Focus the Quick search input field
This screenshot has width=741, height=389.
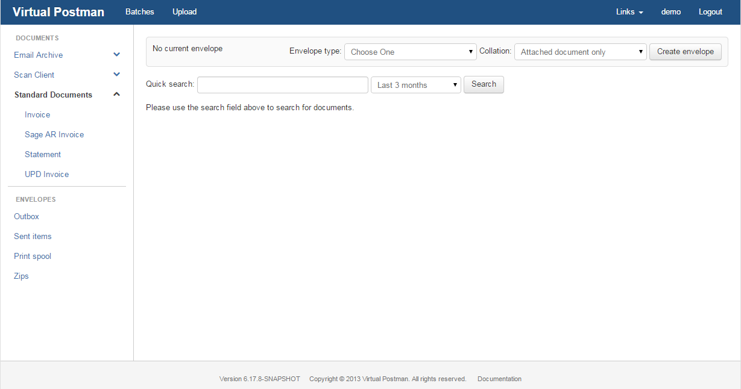click(x=282, y=85)
